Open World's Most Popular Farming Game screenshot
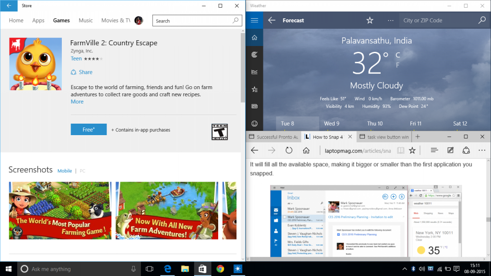 (x=60, y=211)
